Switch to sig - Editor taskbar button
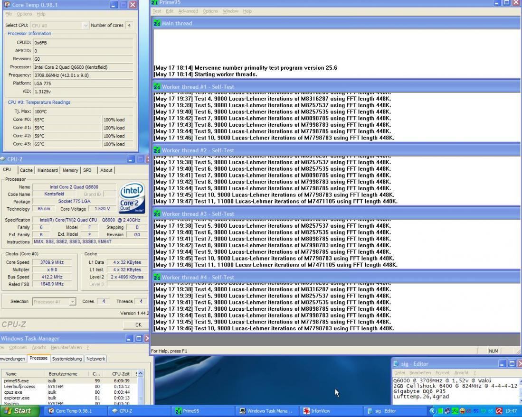The width and height of the screenshot is (522, 417). (x=395, y=411)
